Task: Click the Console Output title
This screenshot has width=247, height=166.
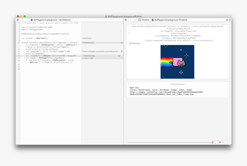Action: tap(177, 84)
